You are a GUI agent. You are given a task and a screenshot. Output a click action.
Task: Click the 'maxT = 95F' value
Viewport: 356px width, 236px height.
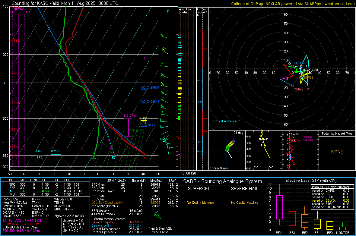40,209
